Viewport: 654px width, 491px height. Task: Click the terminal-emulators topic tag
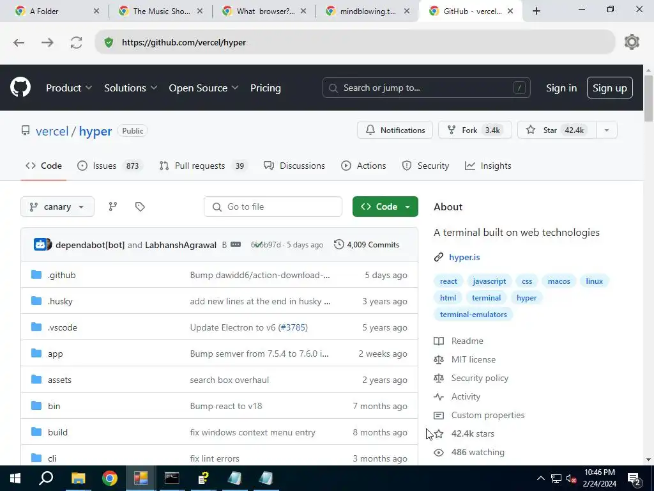(473, 314)
